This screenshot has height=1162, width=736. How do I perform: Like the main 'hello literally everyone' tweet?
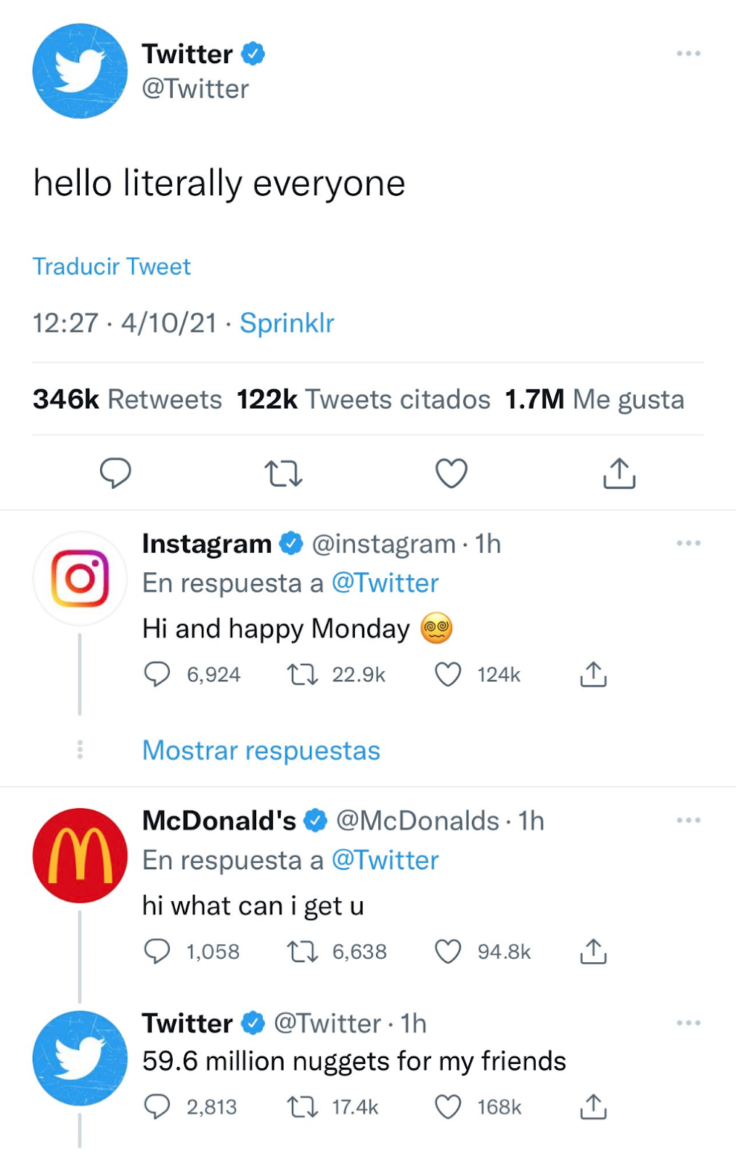[451, 473]
